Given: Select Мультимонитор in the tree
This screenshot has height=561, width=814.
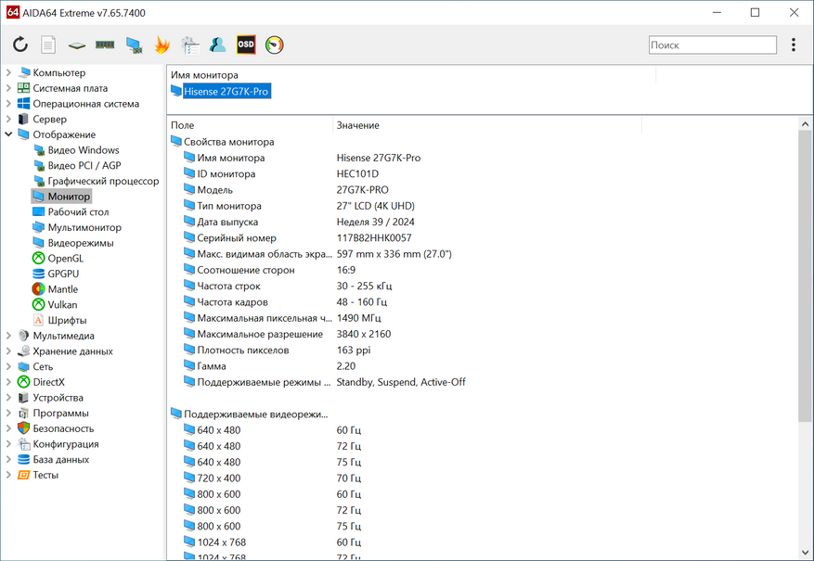Looking at the screenshot, I should coord(77,227).
